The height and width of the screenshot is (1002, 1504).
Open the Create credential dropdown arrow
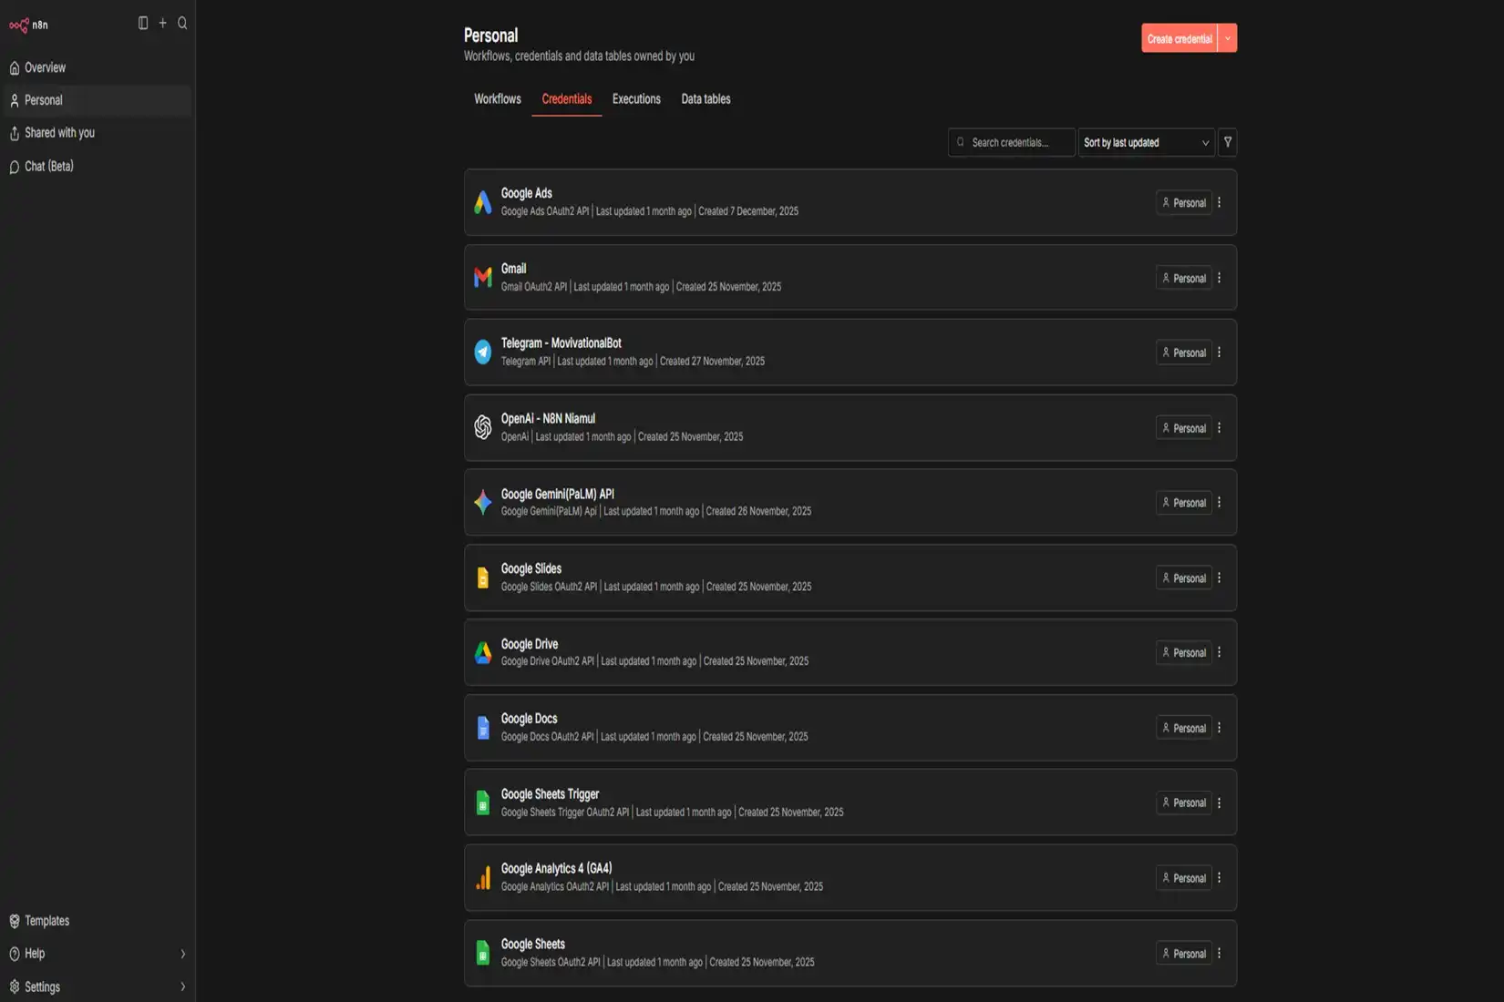[x=1228, y=37]
